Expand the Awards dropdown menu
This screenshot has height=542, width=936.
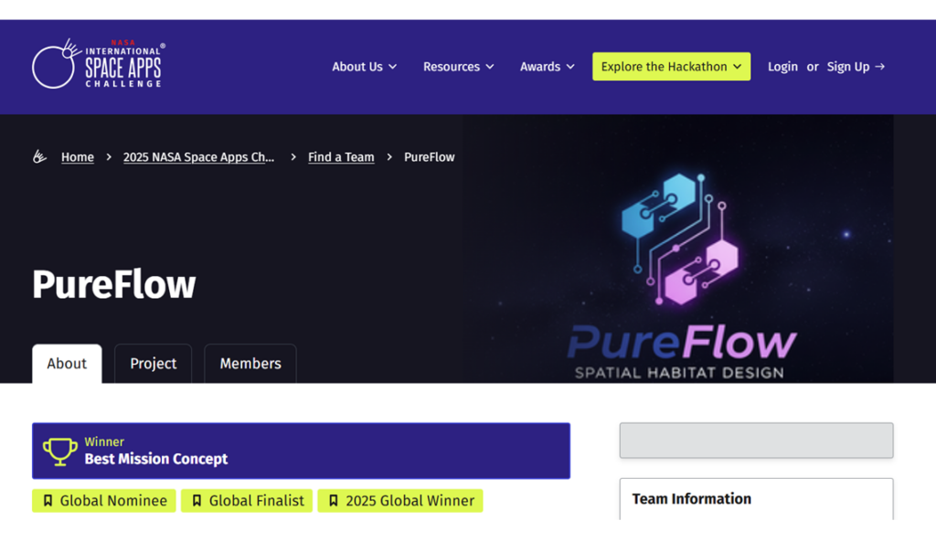(x=547, y=67)
